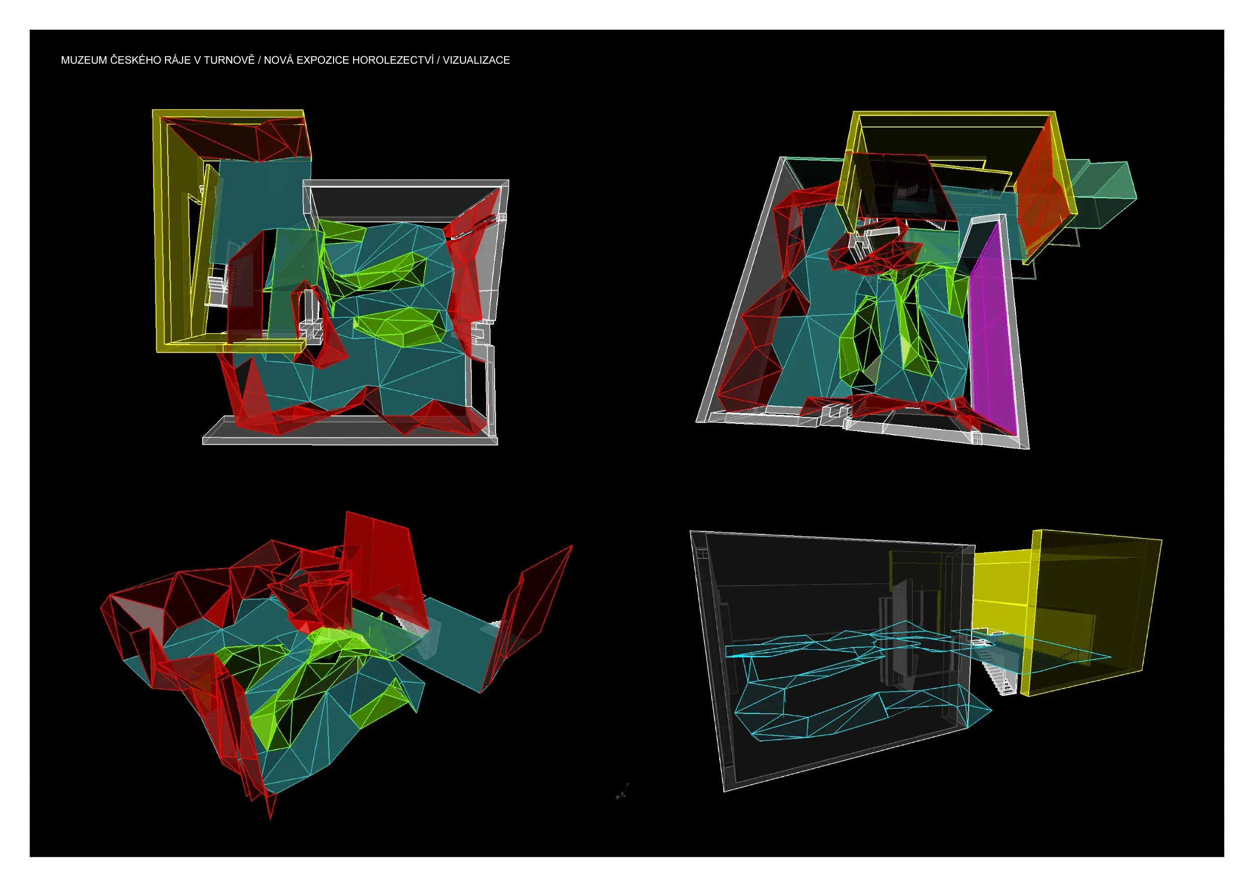
Task: Click the word "VIZUALIZACE" in the header
Action: pos(476,60)
